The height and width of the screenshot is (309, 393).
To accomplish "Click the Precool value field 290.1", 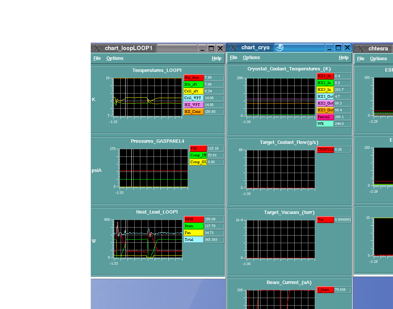I will [x=343, y=117].
